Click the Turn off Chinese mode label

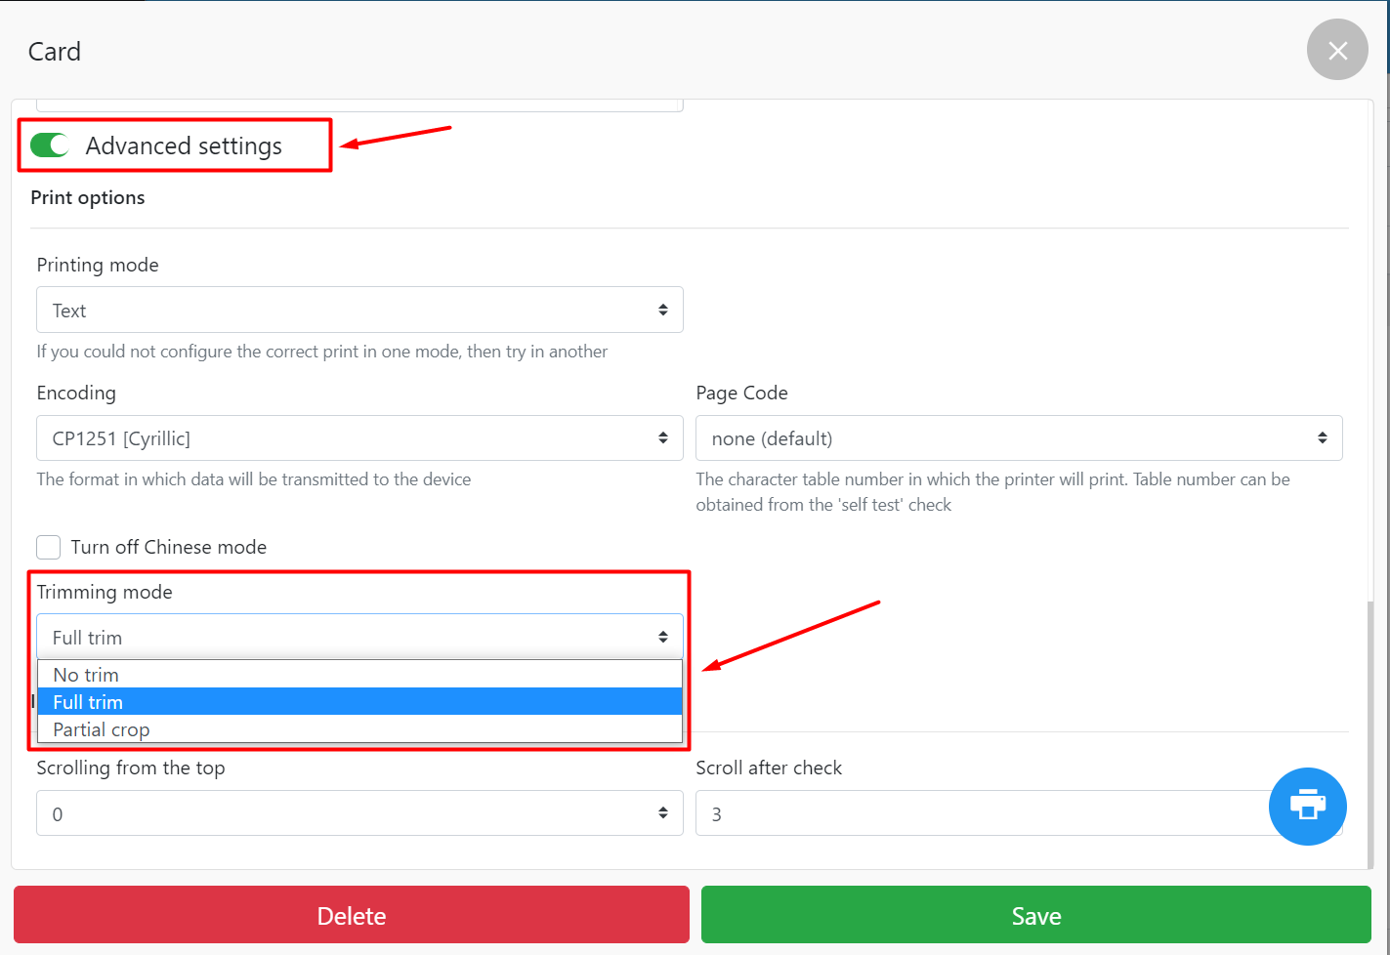click(x=168, y=547)
